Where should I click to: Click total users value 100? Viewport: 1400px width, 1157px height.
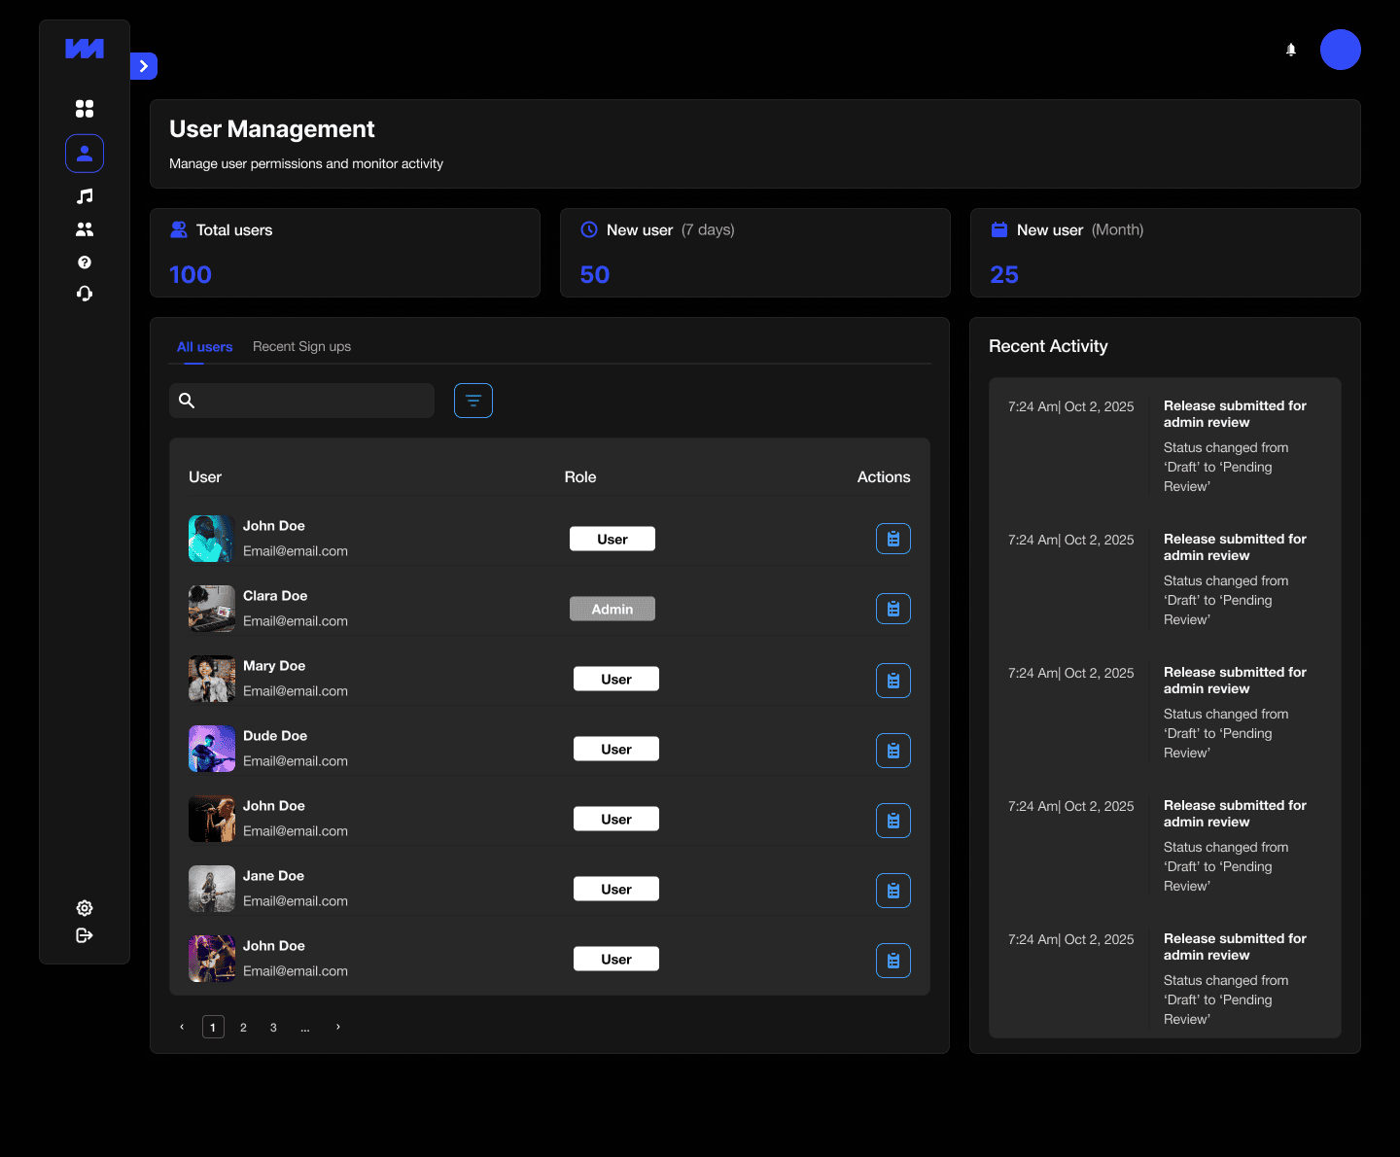tap(191, 275)
